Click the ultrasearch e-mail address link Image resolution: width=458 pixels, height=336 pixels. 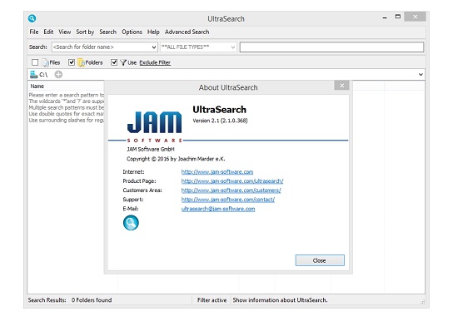(218, 209)
